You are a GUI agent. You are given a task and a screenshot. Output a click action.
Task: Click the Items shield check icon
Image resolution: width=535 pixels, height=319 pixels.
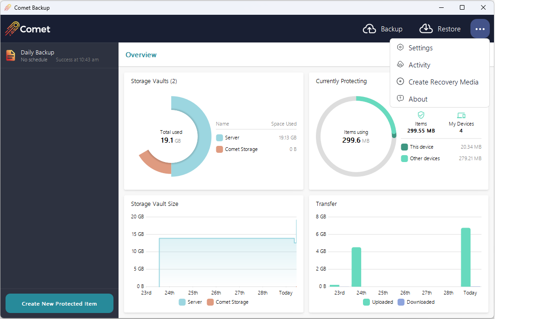click(421, 115)
